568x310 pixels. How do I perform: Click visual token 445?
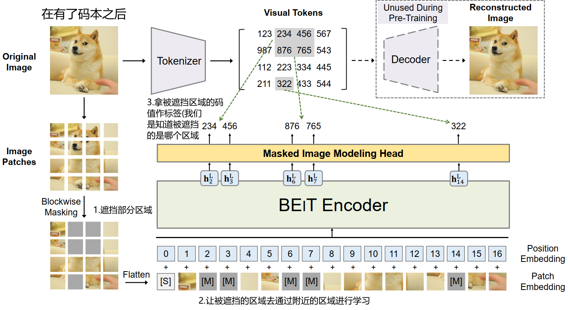[x=324, y=67]
